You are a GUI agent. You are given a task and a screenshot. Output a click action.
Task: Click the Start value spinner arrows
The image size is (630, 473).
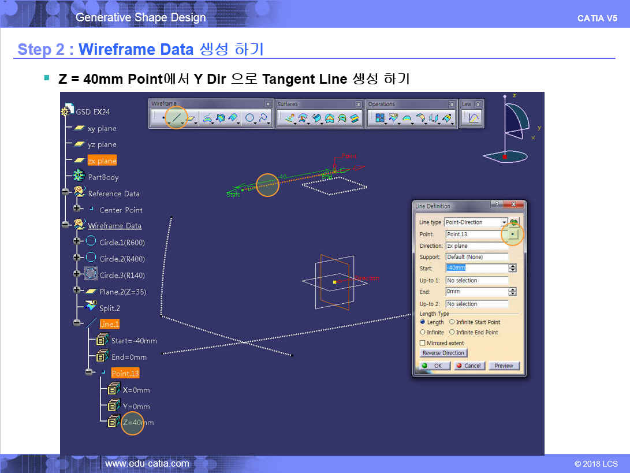[x=512, y=268]
